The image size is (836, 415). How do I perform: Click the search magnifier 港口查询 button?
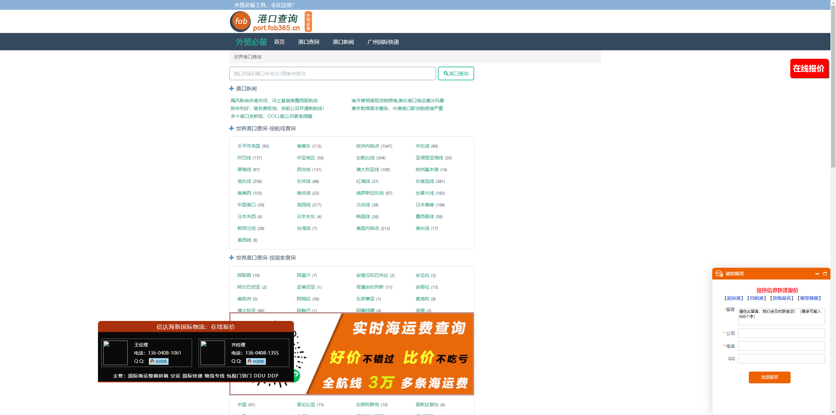(456, 73)
